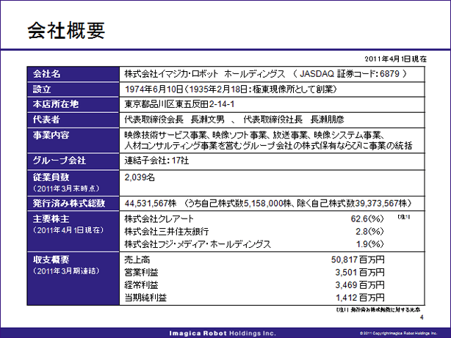Viewport: 451px width, 338px height.
Task: Select the employee count 2,039名
Action: click(x=140, y=177)
